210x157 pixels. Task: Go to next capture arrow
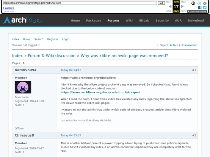coord(182,6)
